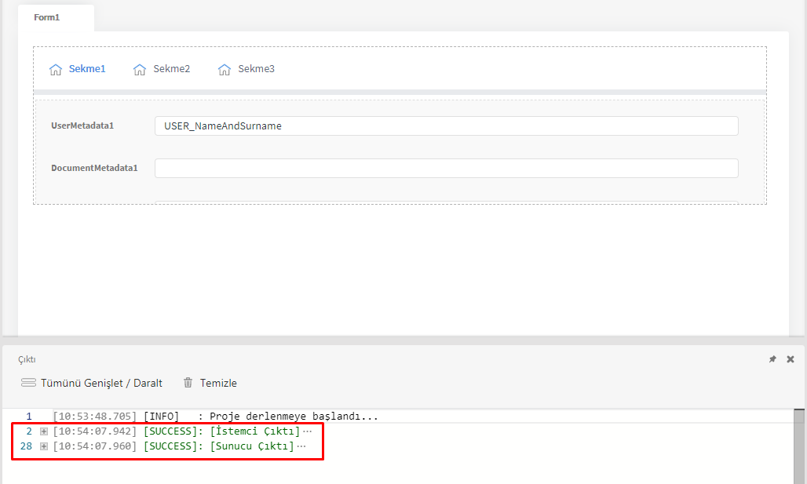Pin the Çıktı output panel
This screenshot has width=807, height=484.
click(x=772, y=359)
